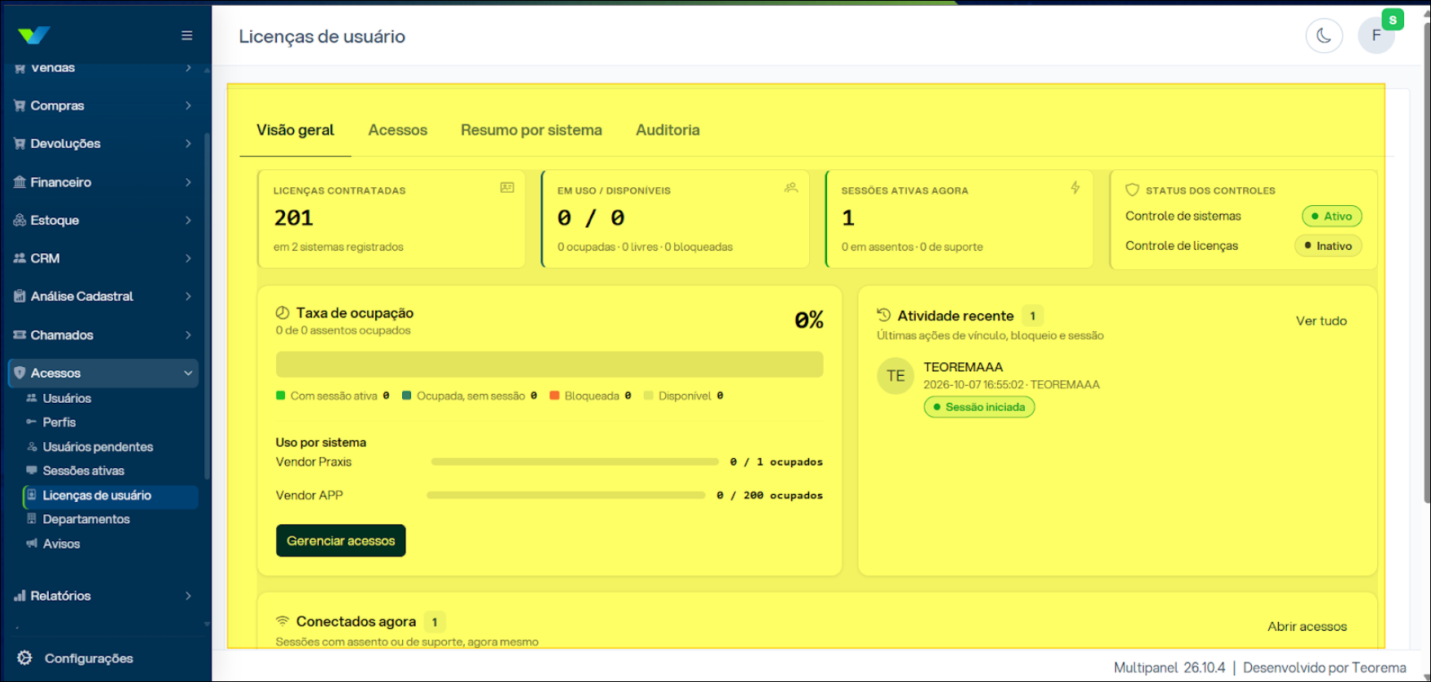
Task: Click Configurações gear icon
Action: point(24,658)
